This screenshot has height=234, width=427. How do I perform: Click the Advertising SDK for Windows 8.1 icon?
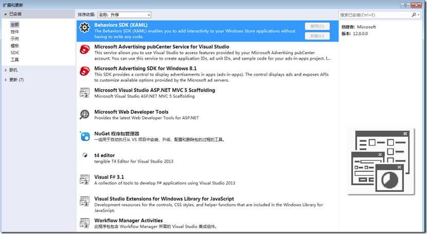pos(85,71)
